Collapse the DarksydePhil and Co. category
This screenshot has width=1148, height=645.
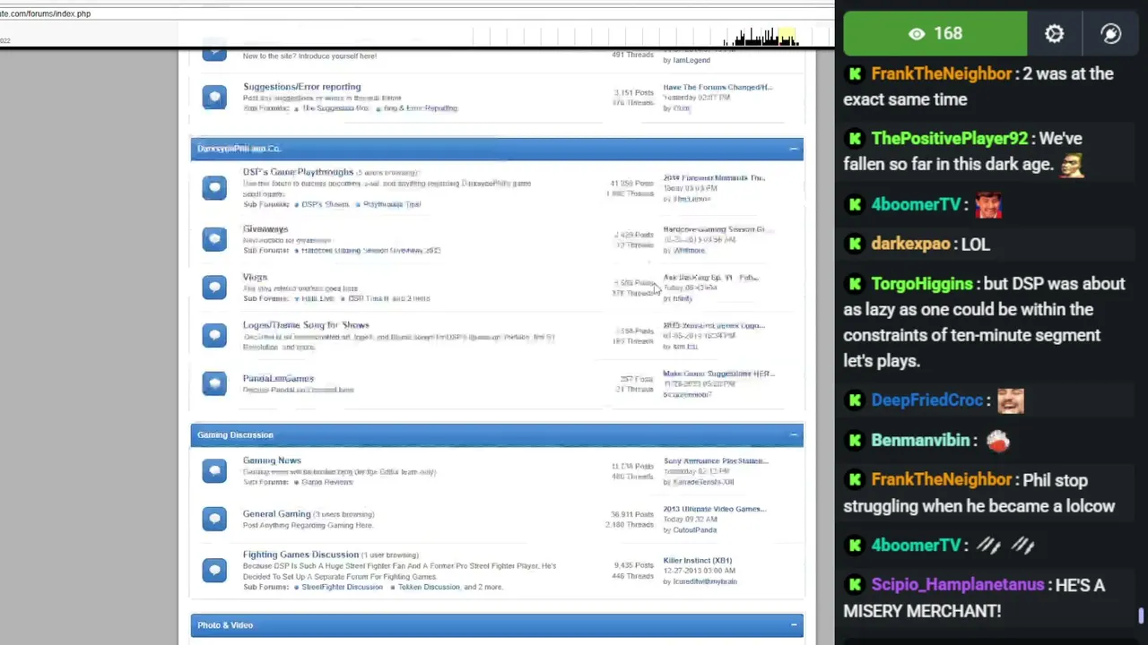click(x=793, y=149)
